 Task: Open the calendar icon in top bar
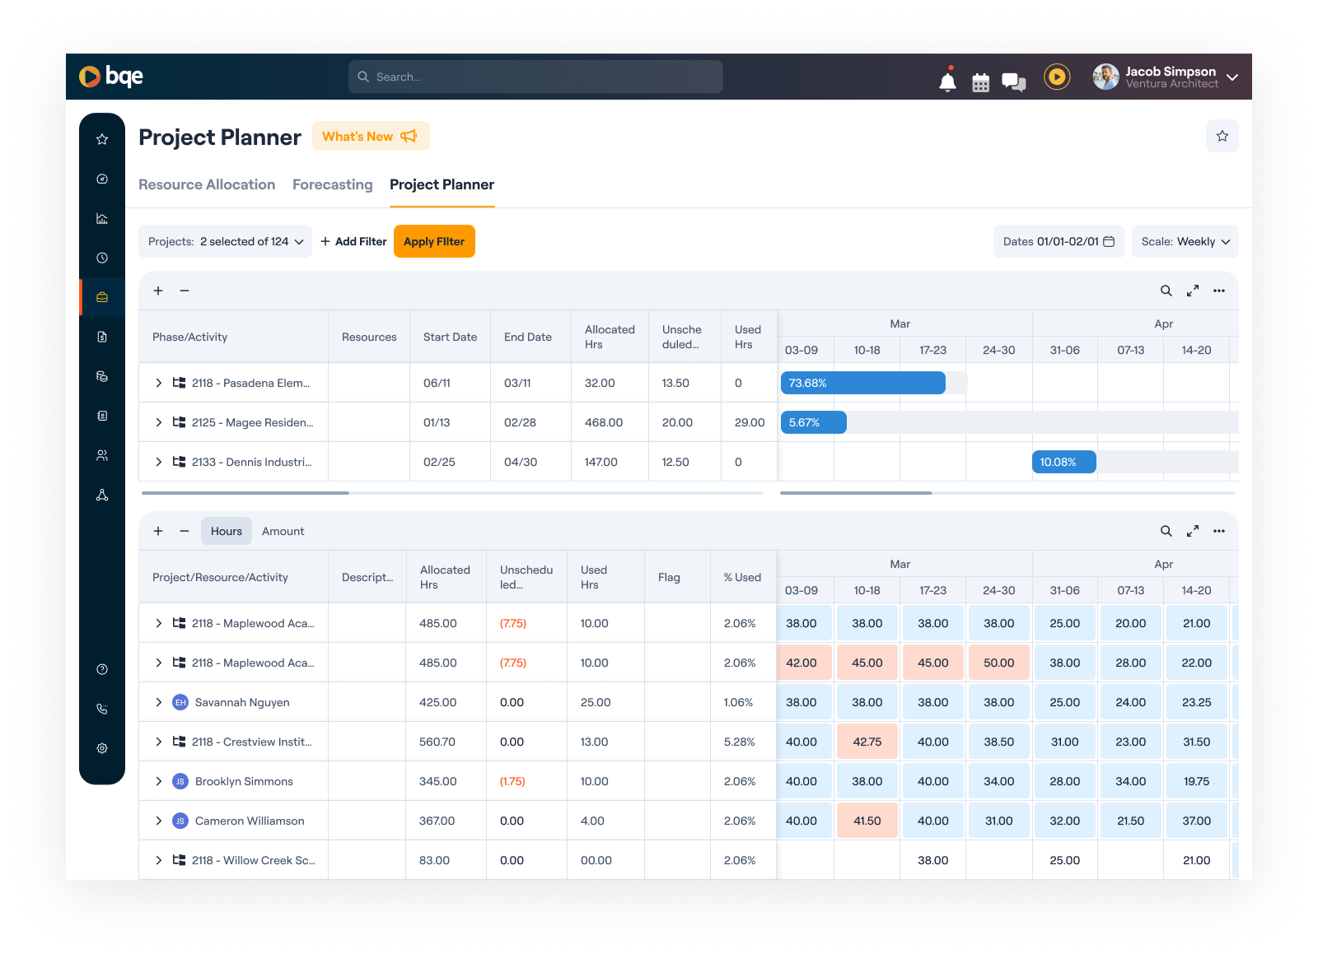[980, 81]
